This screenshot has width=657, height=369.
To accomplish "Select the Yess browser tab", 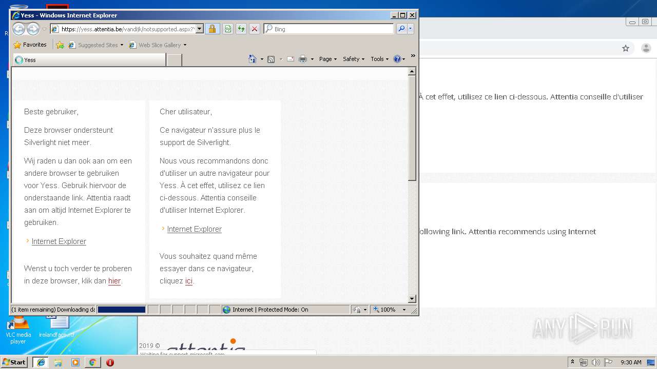I will coord(89,60).
